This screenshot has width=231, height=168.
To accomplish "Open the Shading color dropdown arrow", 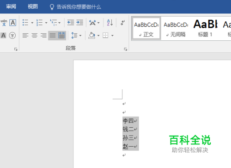I will 98,36.
